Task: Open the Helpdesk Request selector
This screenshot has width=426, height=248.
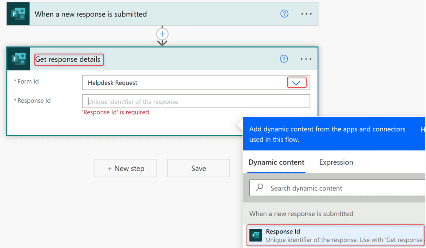Action: click(x=189, y=82)
